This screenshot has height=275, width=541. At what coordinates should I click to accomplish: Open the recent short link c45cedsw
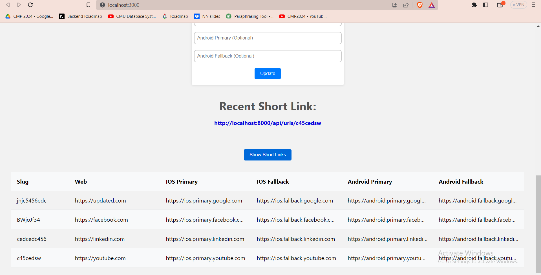(268, 123)
